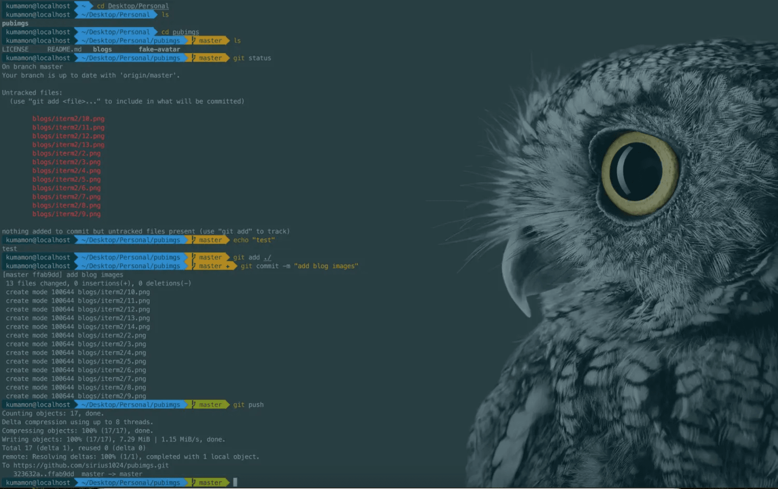Select red untracked file blogs/iterm2/3.png
The image size is (778, 489).
[67, 162]
